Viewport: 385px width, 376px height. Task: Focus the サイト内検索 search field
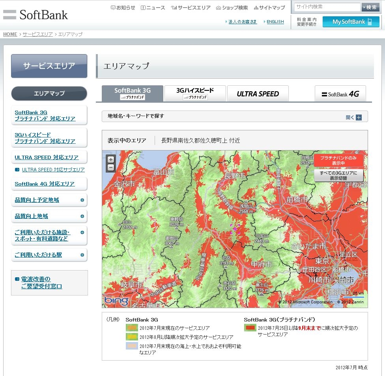tap(327, 7)
